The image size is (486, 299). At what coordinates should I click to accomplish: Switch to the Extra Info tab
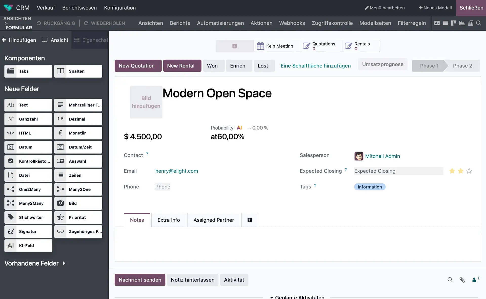[169, 220]
